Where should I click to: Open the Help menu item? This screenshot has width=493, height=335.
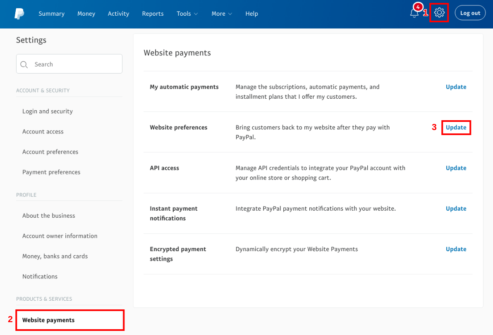coord(251,14)
